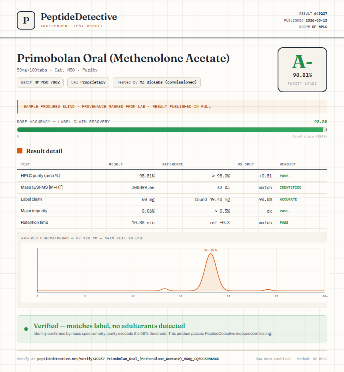Click the VS SPEC column header

tap(246, 164)
